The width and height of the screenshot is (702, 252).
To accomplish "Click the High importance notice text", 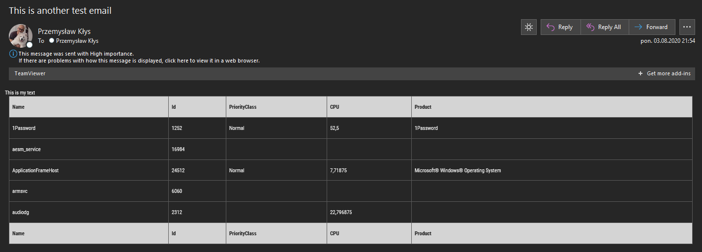I will (76, 54).
